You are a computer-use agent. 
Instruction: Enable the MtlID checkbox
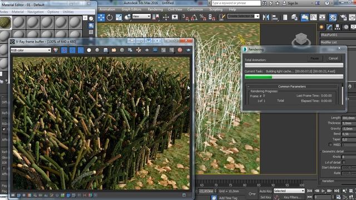tap(330, 144)
